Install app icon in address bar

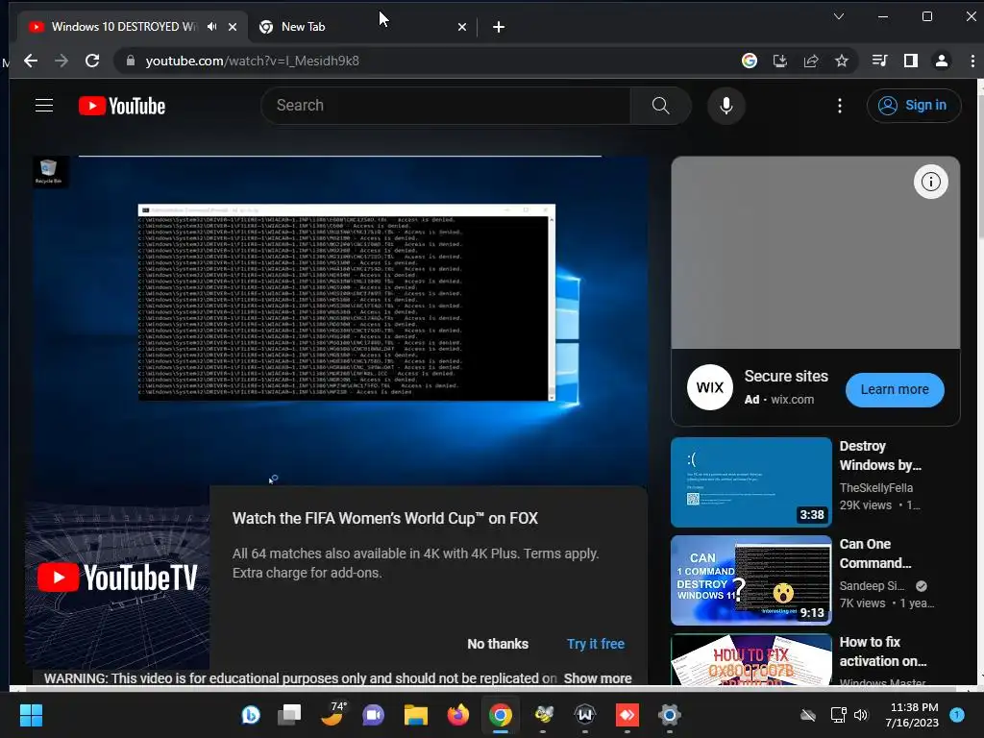coord(780,61)
